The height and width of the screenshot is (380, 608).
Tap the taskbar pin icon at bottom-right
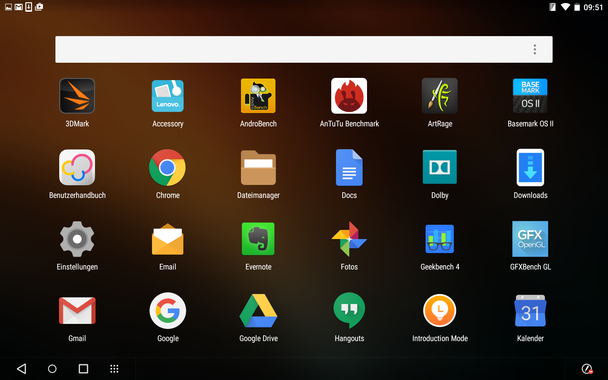(x=587, y=369)
